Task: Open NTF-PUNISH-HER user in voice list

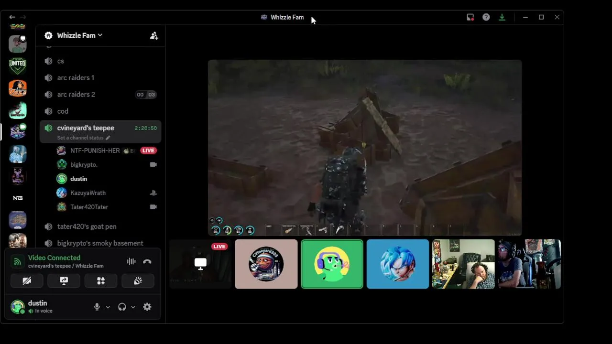Action: point(95,150)
